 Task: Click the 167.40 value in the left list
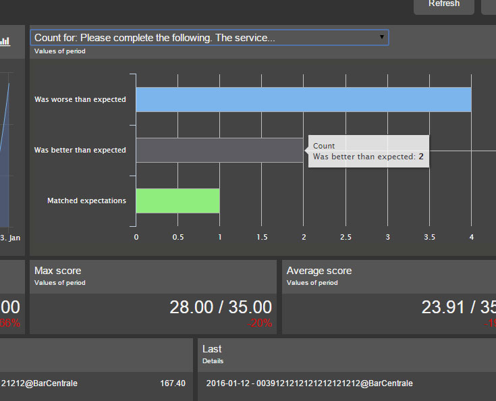pos(172,383)
